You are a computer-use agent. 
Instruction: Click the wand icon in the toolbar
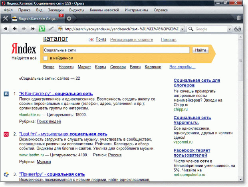[51, 29]
